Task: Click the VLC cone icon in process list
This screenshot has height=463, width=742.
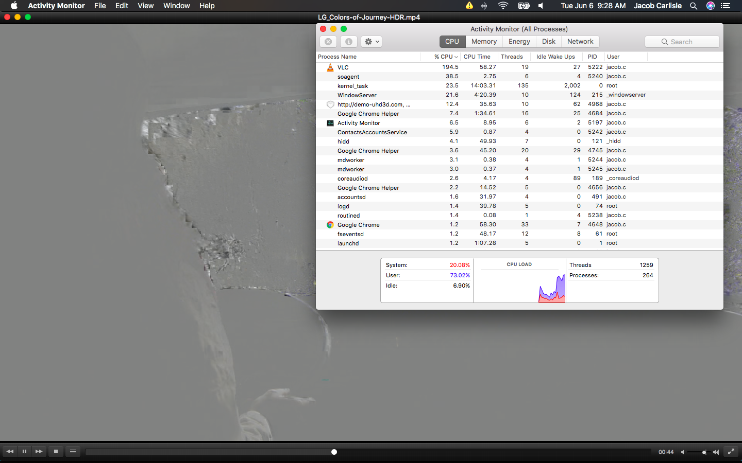Action: coord(330,67)
